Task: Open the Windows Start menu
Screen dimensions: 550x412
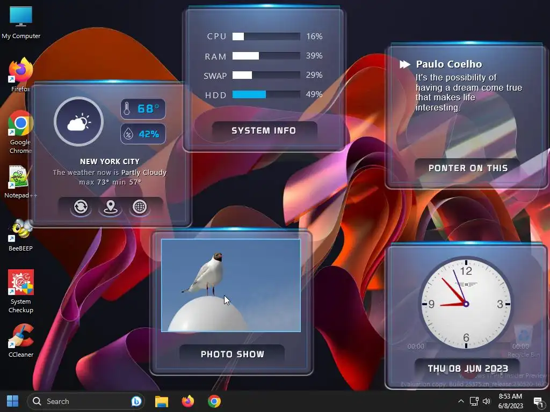Action: (13, 401)
